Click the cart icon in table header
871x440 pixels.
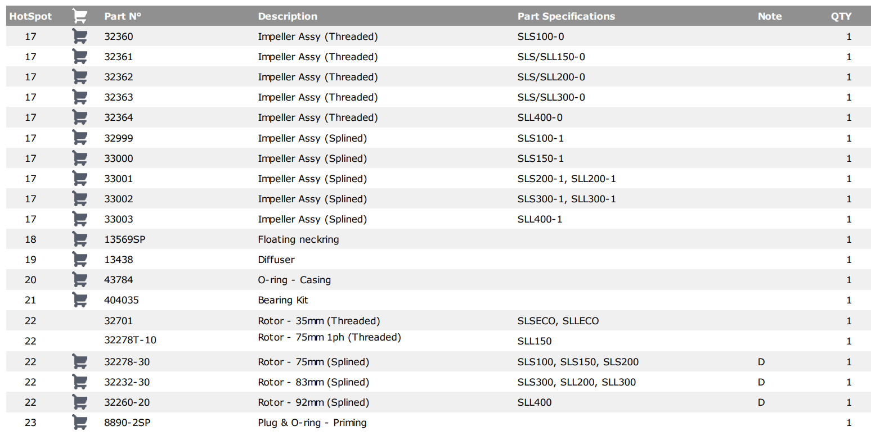click(x=80, y=16)
